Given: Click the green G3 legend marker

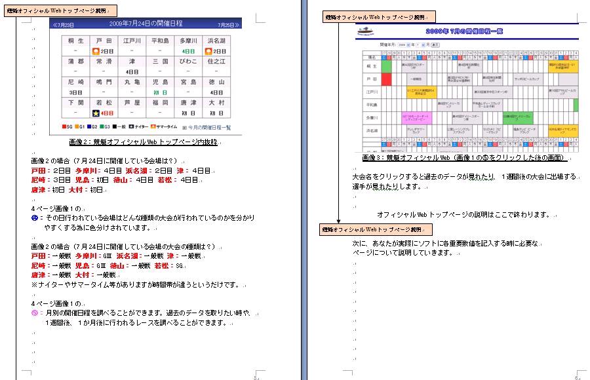Looking at the screenshot, I should pyautogui.click(x=102, y=127).
